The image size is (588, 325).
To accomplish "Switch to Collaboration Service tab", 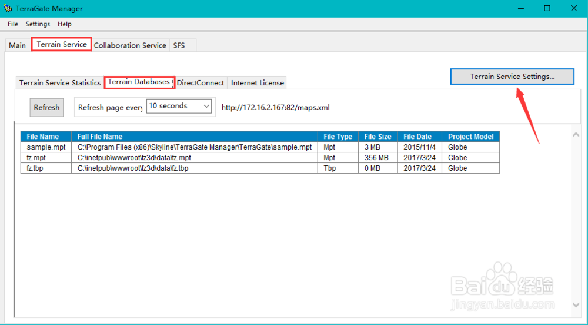I will pos(130,45).
